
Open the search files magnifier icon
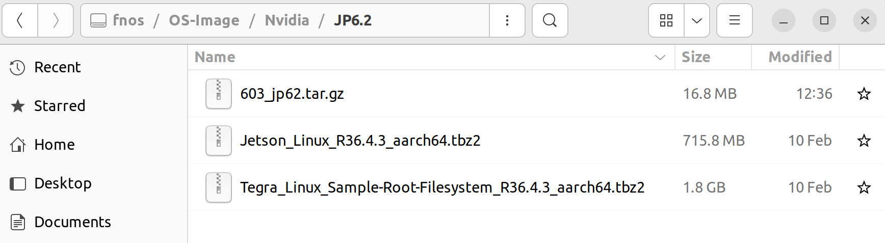click(x=550, y=20)
